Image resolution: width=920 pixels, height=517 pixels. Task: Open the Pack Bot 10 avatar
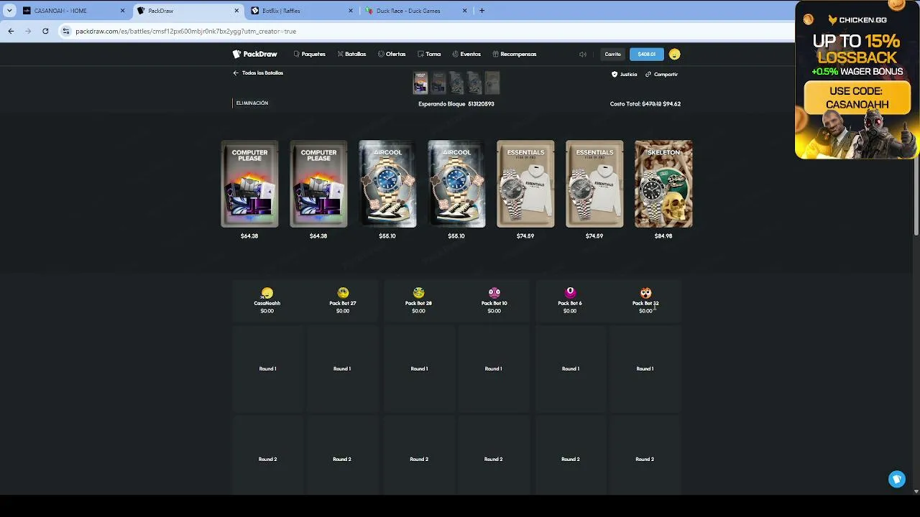(494, 293)
